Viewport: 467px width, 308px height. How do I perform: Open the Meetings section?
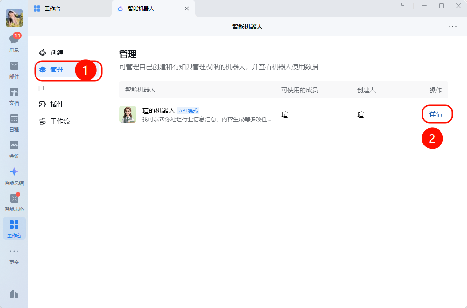(14, 150)
